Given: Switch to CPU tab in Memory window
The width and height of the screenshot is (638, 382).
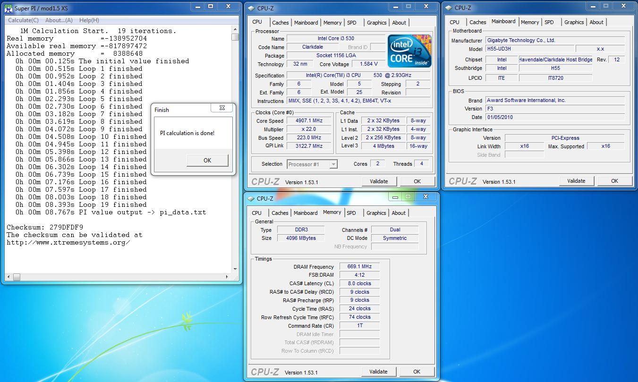Looking at the screenshot, I should [257, 213].
